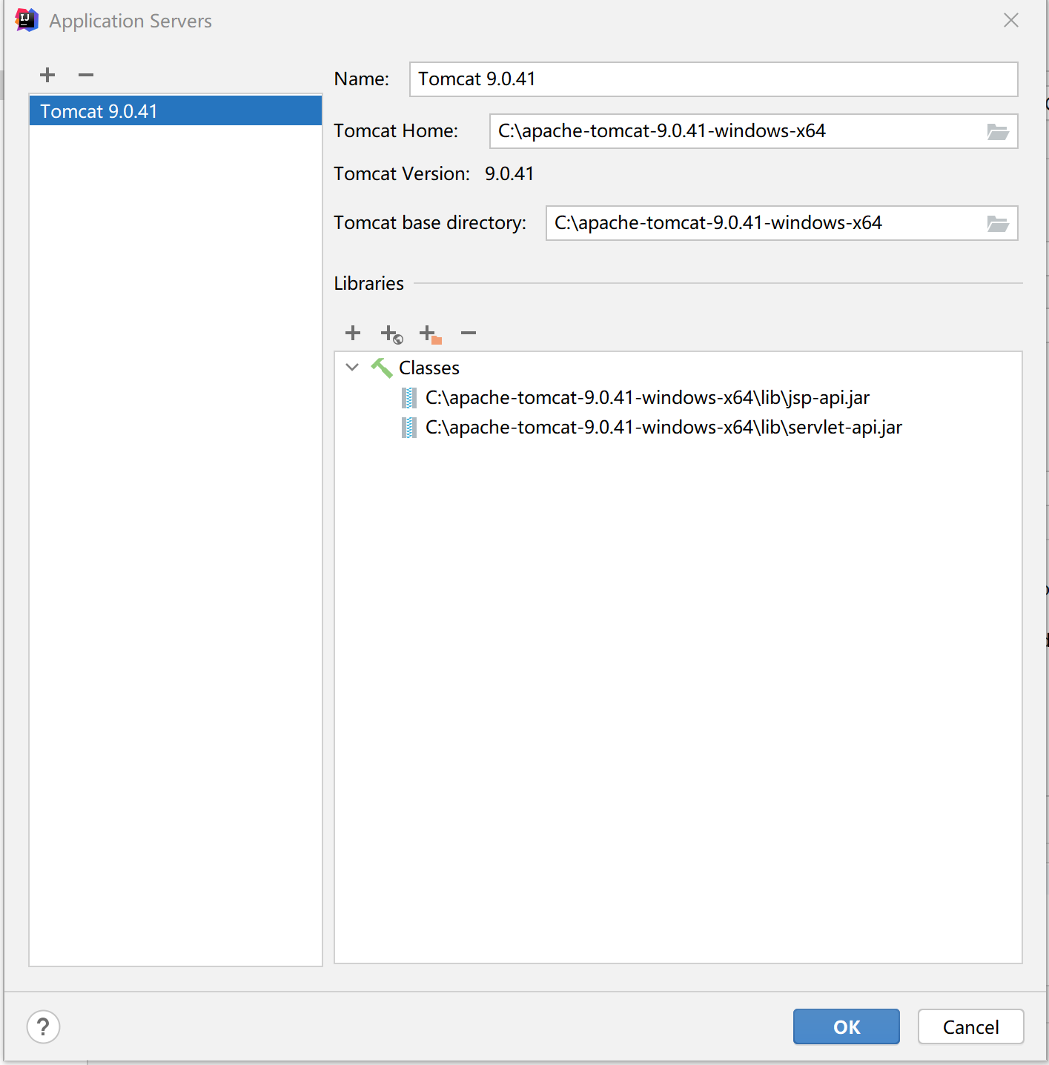Click the jar icon beside jsp-api.jar
The height and width of the screenshot is (1065, 1049).
(408, 398)
